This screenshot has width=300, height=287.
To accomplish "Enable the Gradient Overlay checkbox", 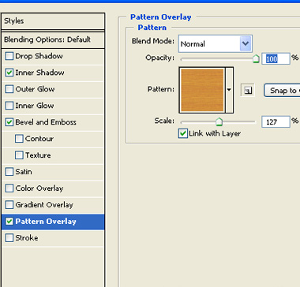I will (x=9, y=205).
